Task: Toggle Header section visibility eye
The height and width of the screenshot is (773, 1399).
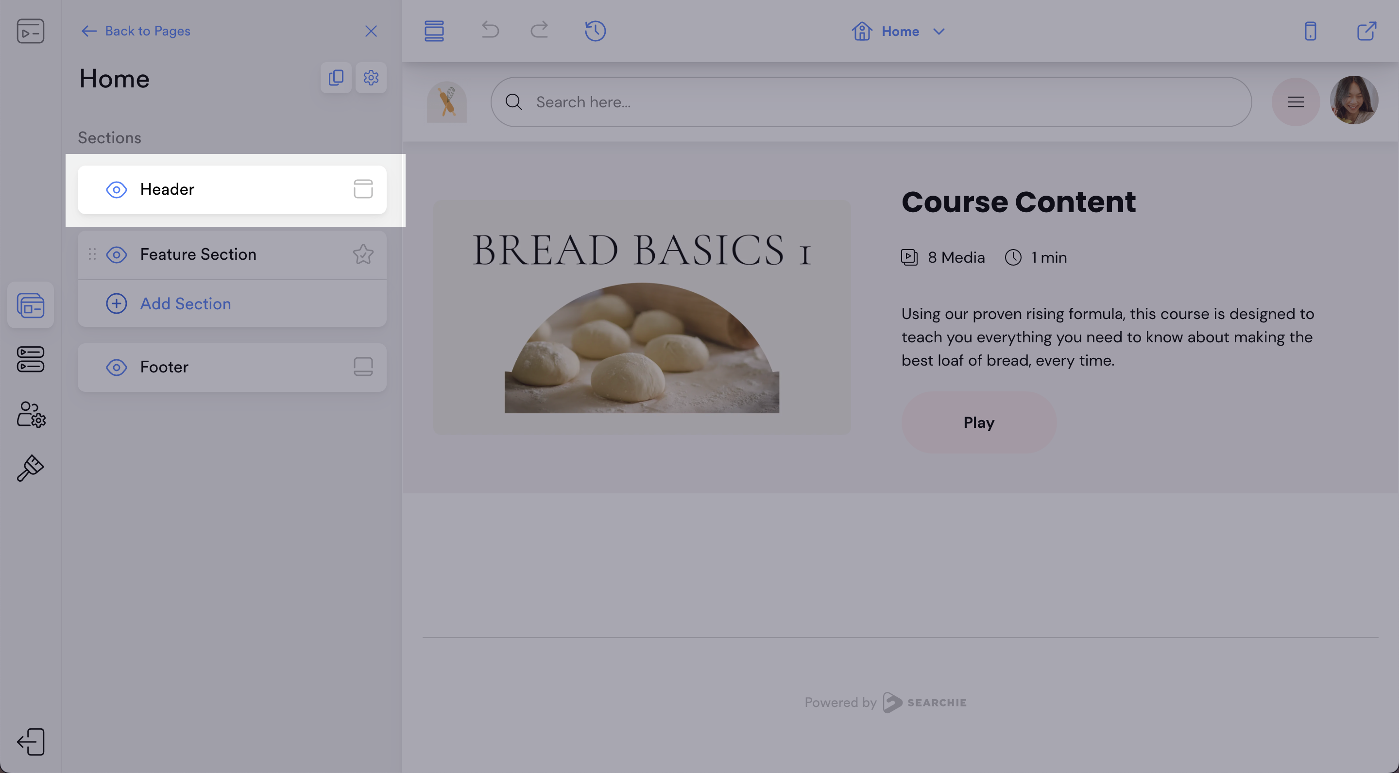Action: (116, 189)
